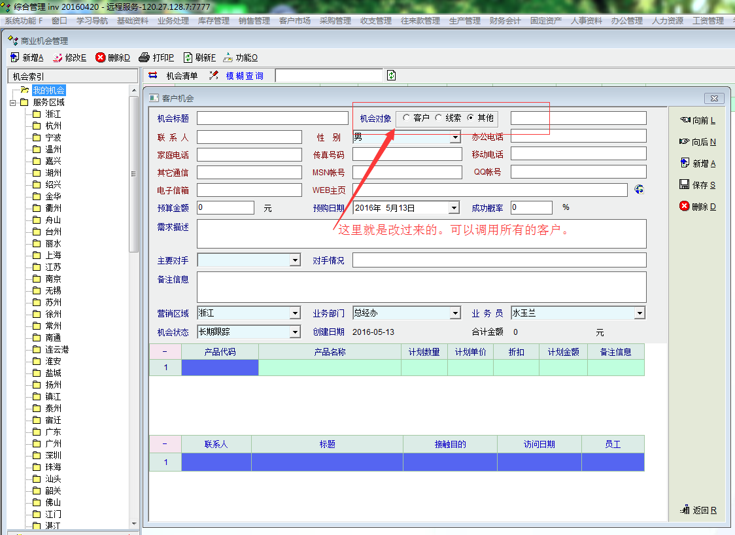Image resolution: width=735 pixels, height=535 pixels.
Task: Expand the 机会状态 status dropdown
Action: (x=295, y=332)
